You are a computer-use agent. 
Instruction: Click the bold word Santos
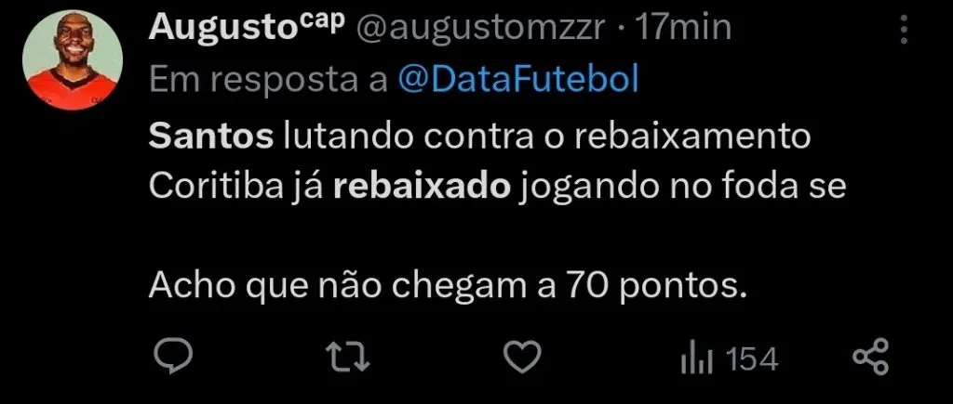[x=211, y=137]
